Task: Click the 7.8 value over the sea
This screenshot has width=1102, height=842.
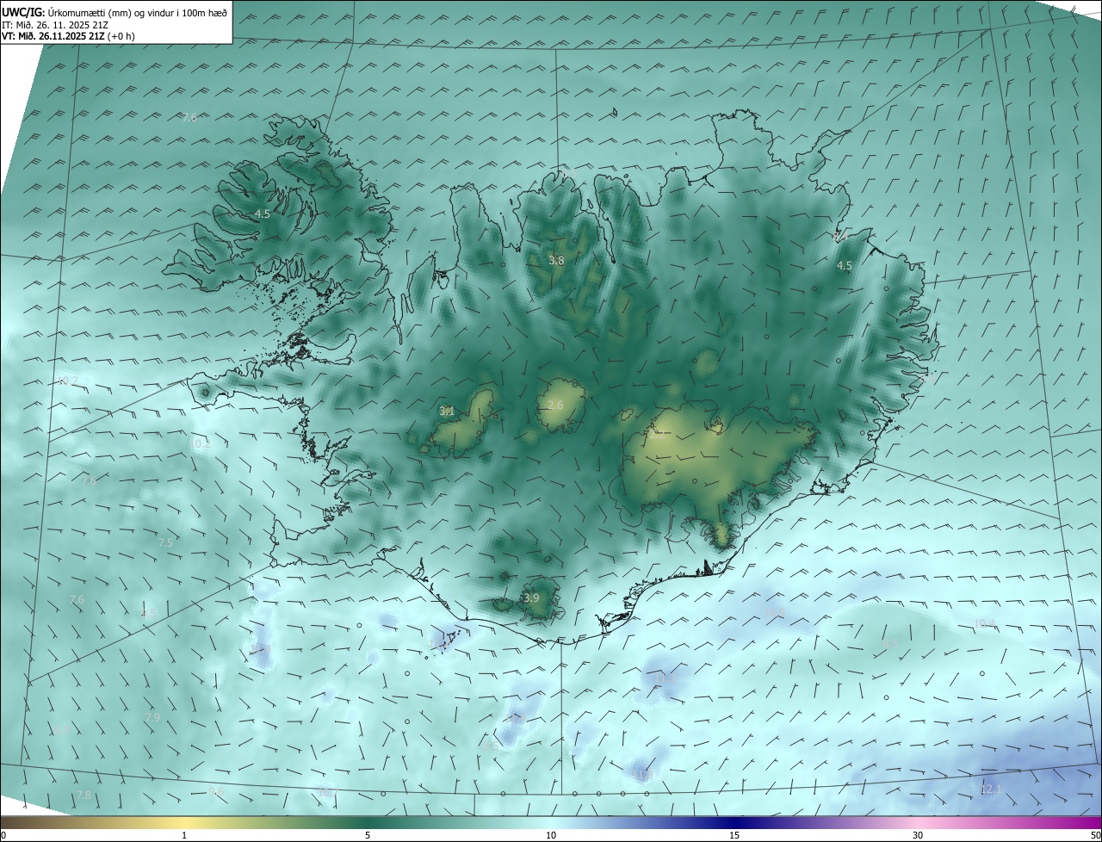Action: [x=84, y=795]
